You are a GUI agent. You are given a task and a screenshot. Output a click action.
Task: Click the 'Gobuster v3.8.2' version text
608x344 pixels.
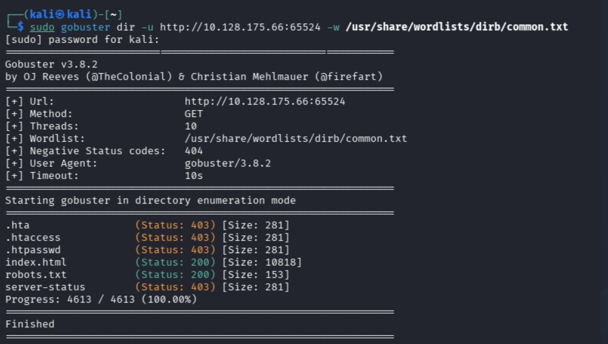[51, 64]
